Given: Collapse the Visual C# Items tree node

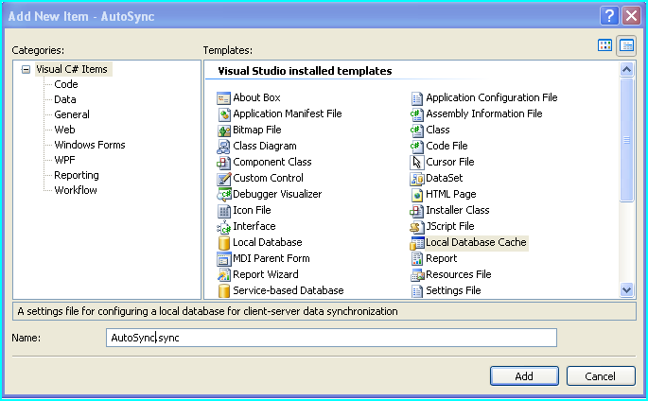Looking at the screenshot, I should (x=26, y=69).
